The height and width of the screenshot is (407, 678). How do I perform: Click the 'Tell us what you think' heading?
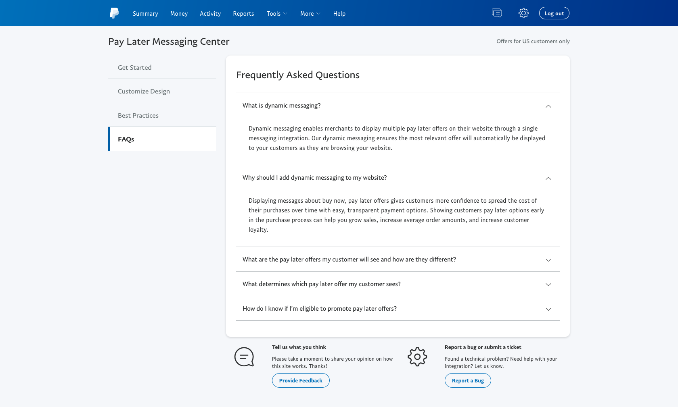point(299,347)
